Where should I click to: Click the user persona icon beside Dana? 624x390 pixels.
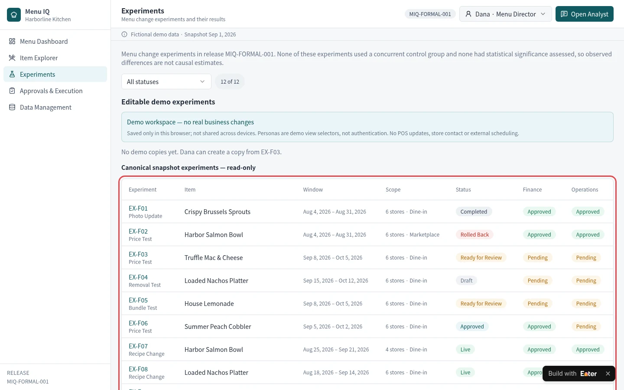coord(468,14)
